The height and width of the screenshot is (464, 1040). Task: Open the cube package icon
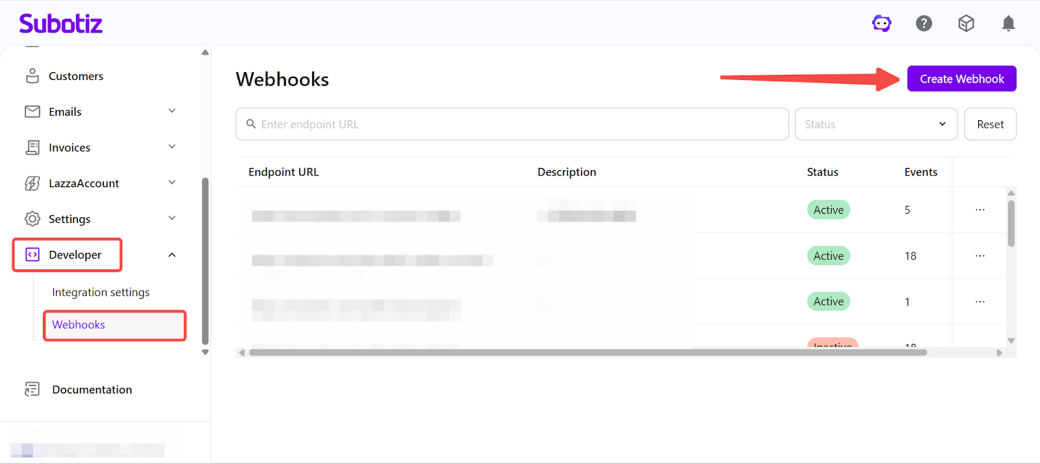(966, 24)
